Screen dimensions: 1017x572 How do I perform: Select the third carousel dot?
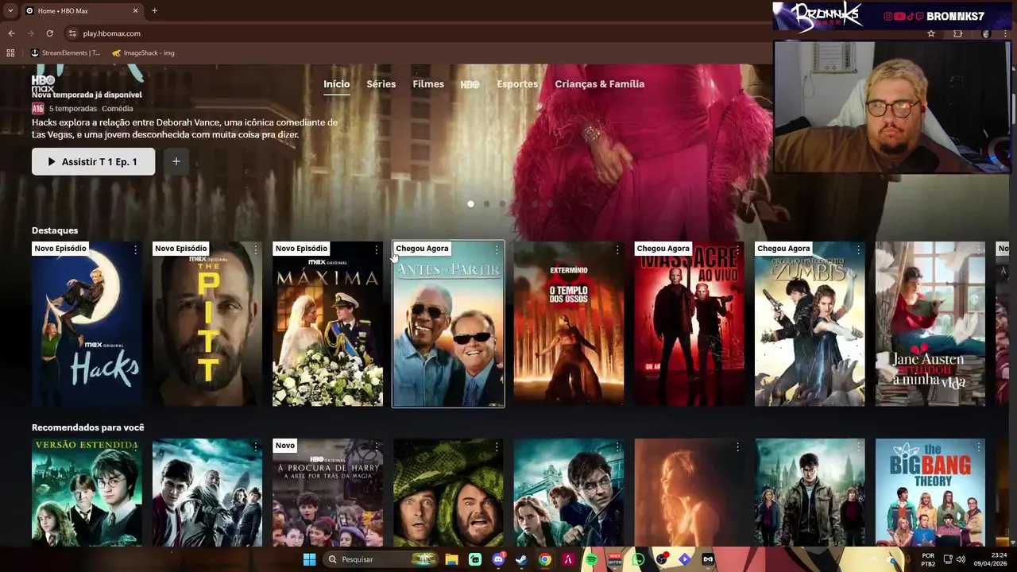[502, 204]
